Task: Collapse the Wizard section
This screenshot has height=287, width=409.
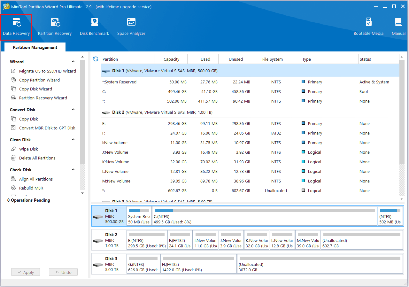Action: [x=73, y=62]
